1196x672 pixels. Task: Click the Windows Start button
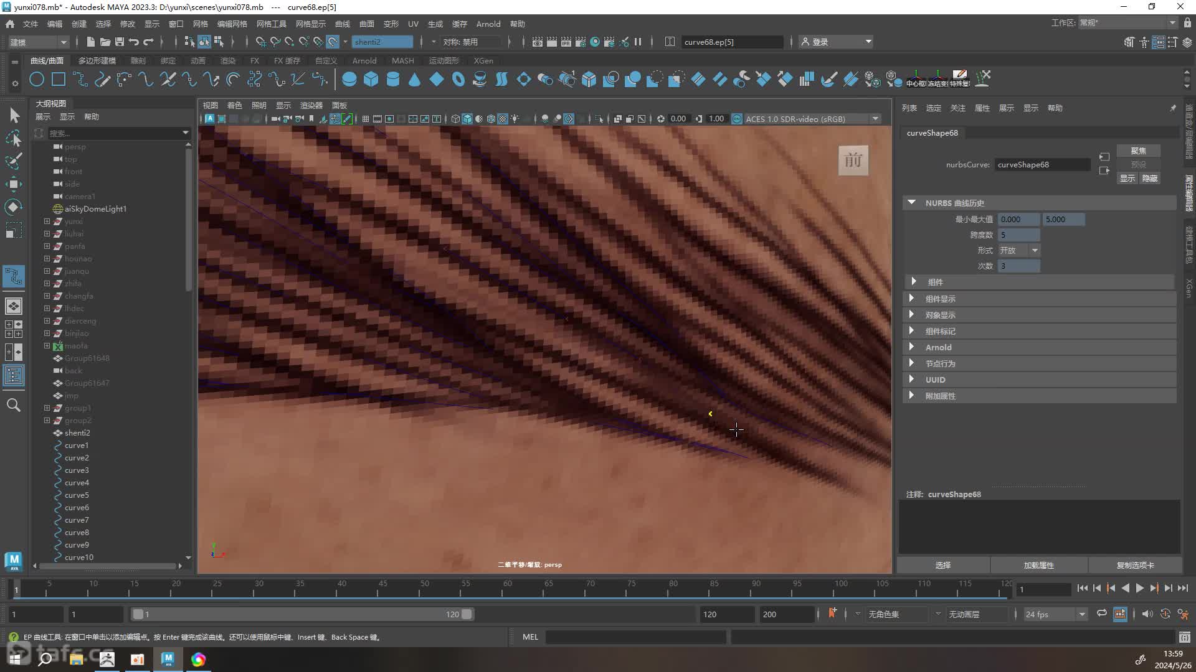(x=16, y=659)
